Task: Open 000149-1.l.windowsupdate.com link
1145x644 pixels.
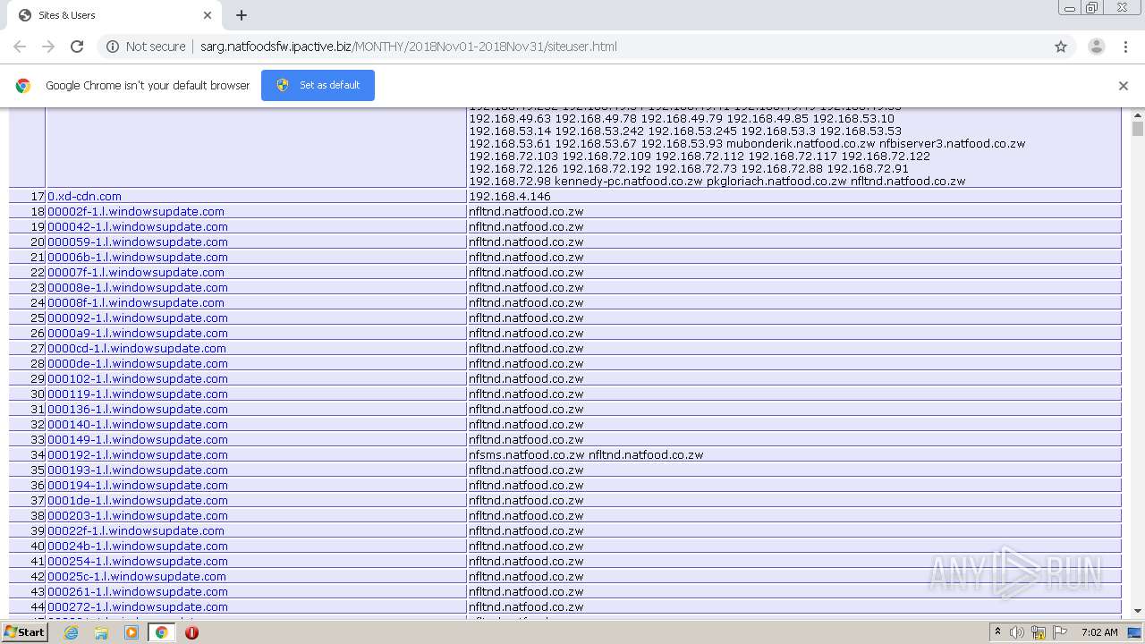Action: (x=138, y=439)
